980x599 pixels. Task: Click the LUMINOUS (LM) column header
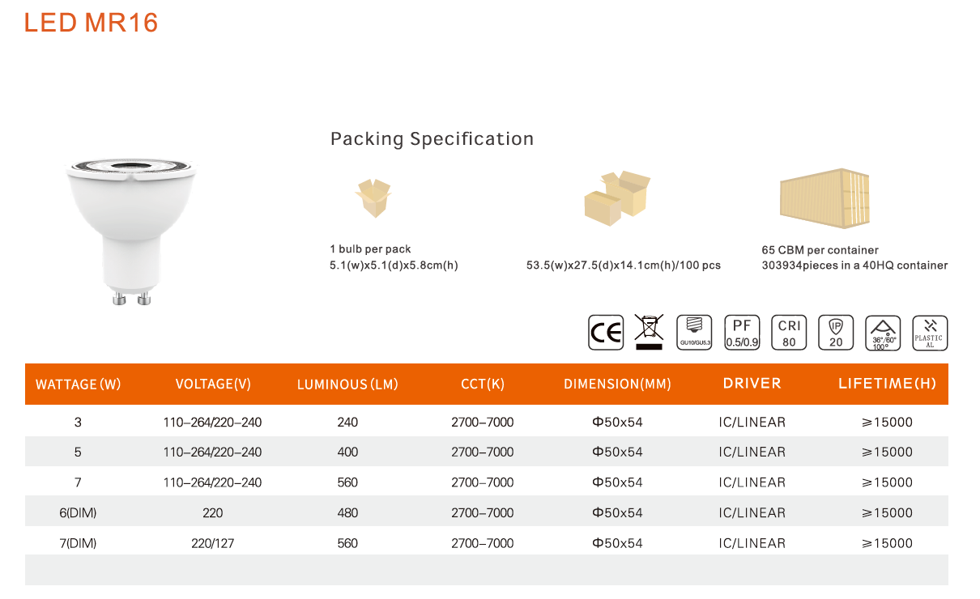pos(347,384)
